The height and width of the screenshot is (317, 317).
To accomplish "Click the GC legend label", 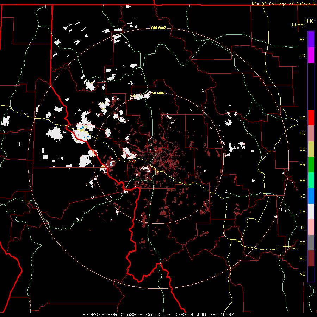I will click(303, 243).
